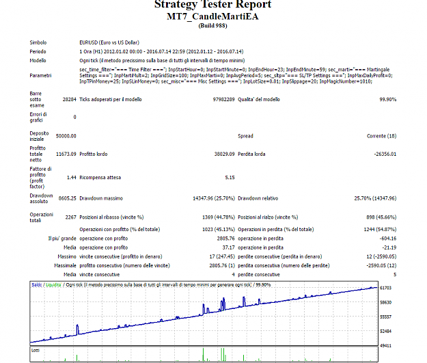The height and width of the screenshot is (363, 427).
Task: Select the Ricompensa attesa label
Action: point(100,178)
